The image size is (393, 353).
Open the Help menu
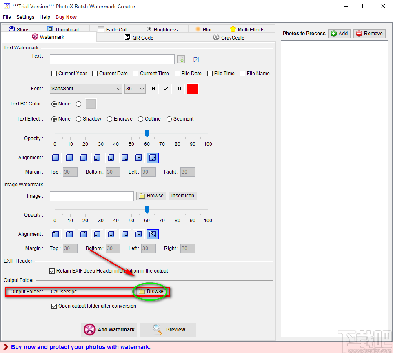pos(45,17)
